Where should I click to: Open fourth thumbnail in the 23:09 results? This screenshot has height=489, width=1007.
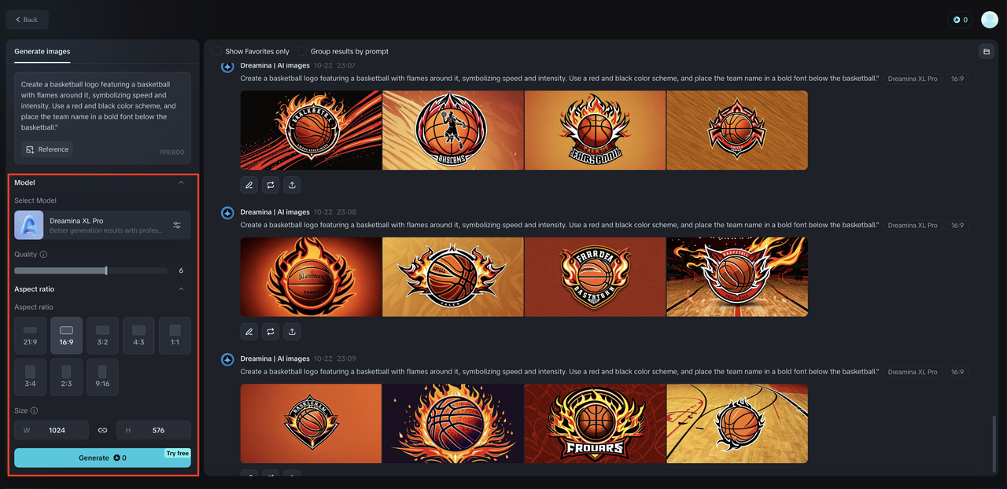[737, 424]
